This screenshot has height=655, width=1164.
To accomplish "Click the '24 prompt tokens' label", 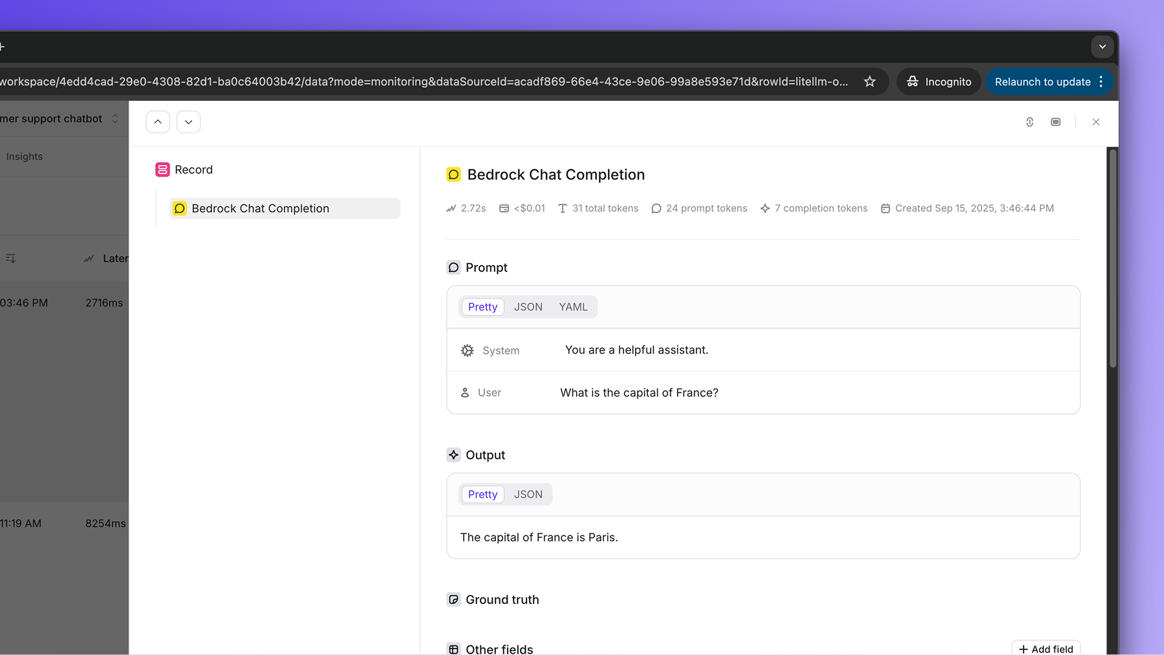I will [x=707, y=208].
